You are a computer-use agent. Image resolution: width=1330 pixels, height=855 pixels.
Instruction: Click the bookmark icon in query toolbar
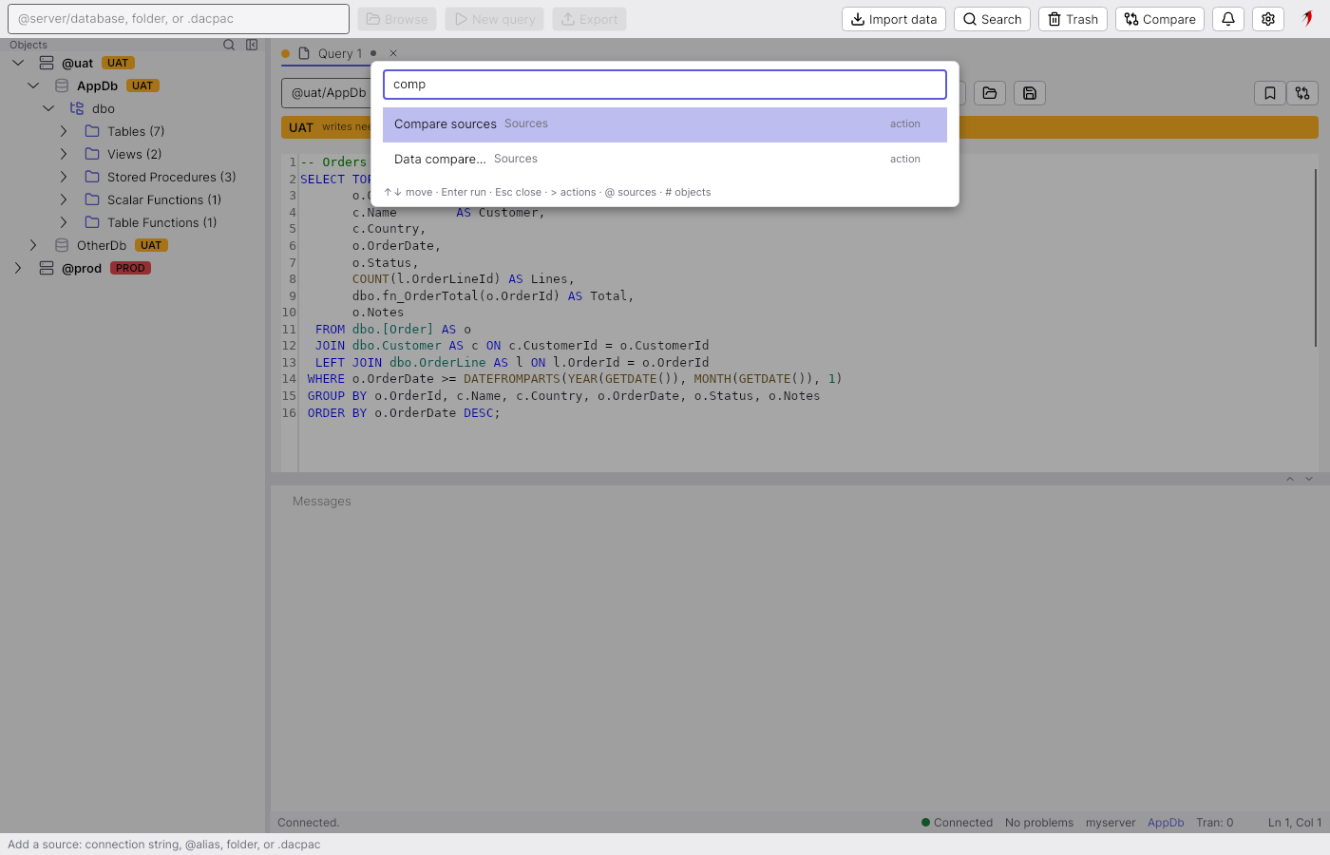click(1270, 93)
